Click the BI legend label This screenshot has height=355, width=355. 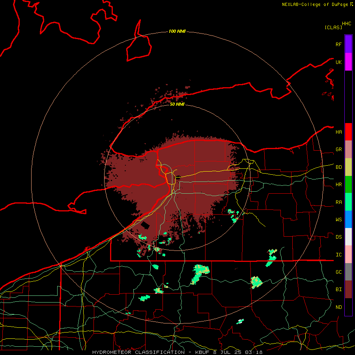338,290
